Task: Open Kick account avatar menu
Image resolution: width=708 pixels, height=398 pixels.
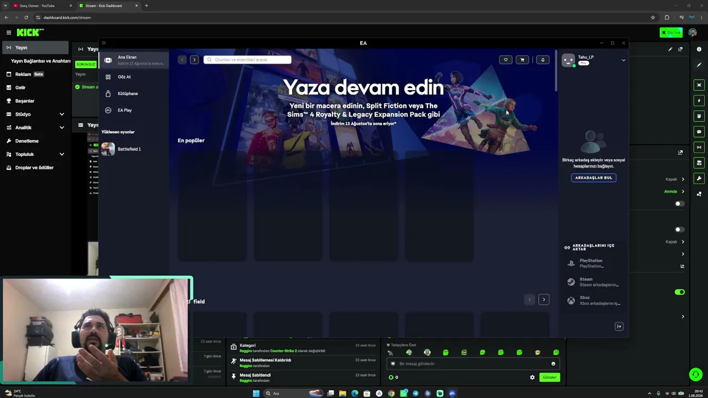Action: tap(693, 33)
